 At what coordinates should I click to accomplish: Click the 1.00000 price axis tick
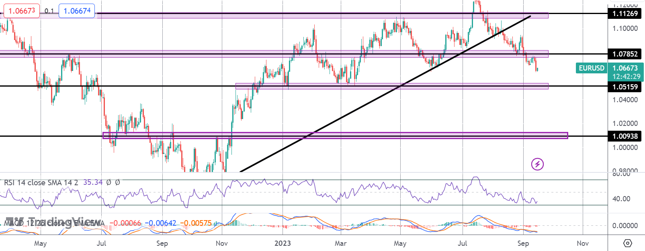(x=625, y=148)
